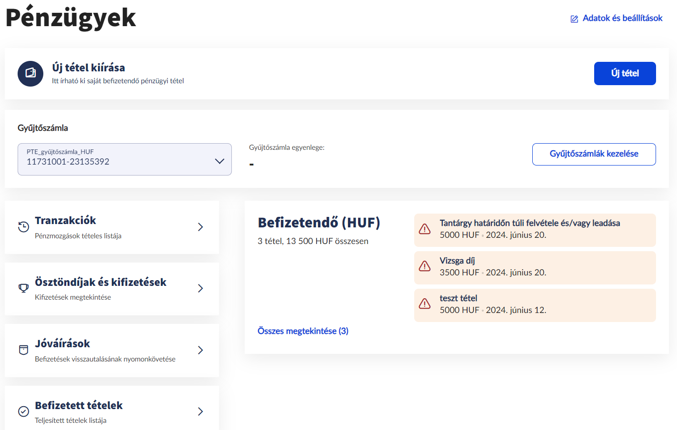Click the trophy icon for Ösztöndíjak és kifizetések

pos(23,288)
